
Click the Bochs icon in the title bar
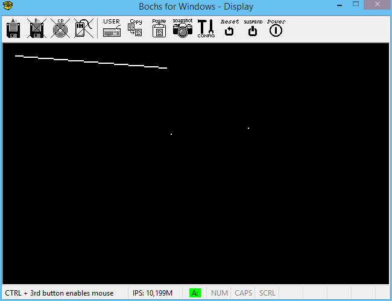8,5
